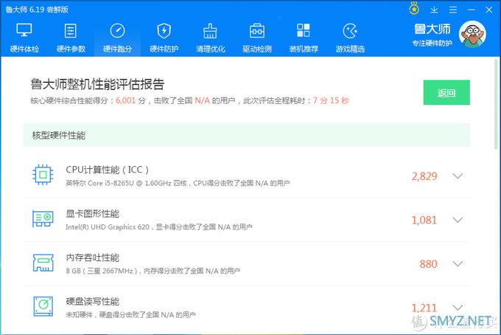This screenshot has width=501, height=335.
Task: Close the 鲁大师 window
Action: (489, 10)
